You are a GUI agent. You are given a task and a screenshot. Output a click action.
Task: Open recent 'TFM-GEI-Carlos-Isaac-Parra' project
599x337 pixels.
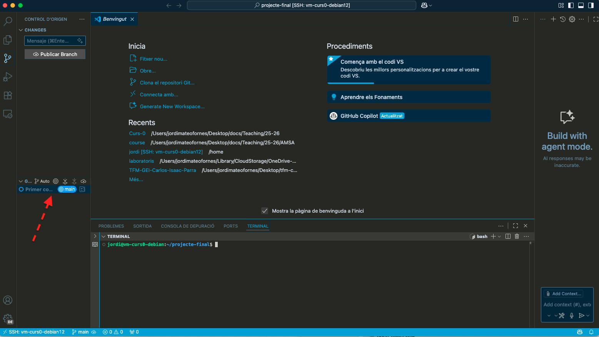pyautogui.click(x=163, y=170)
